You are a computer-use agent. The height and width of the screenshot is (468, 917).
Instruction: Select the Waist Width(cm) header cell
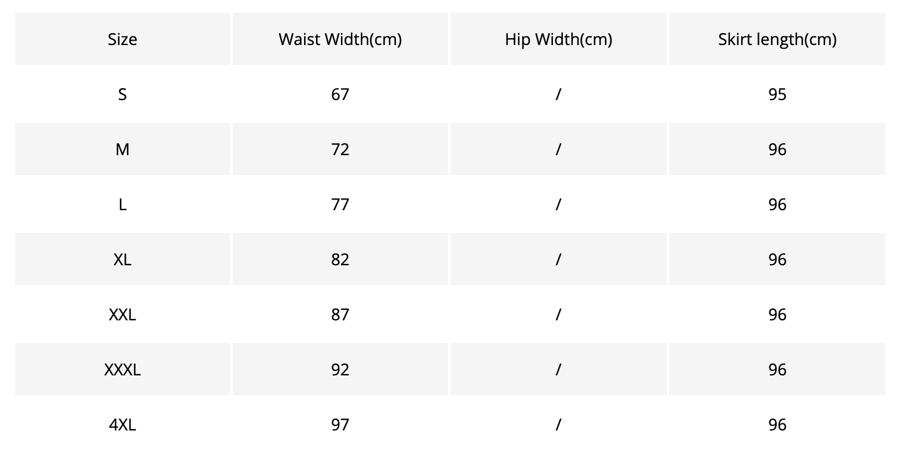(x=340, y=39)
